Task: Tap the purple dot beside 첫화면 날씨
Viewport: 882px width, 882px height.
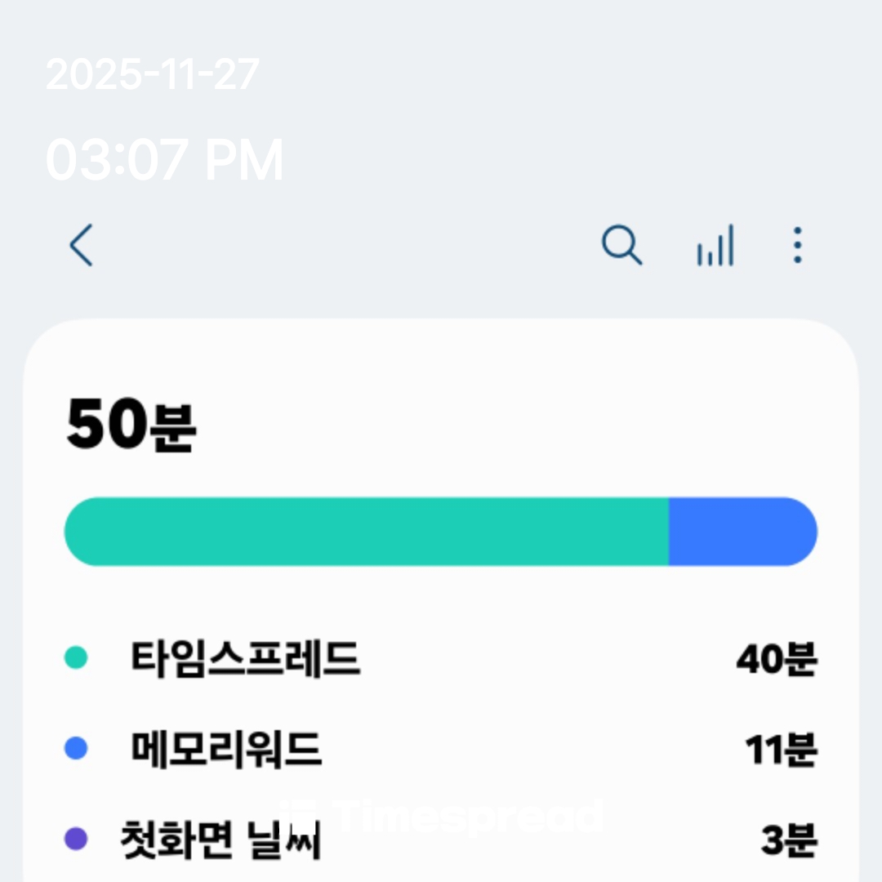Action: tap(76, 839)
